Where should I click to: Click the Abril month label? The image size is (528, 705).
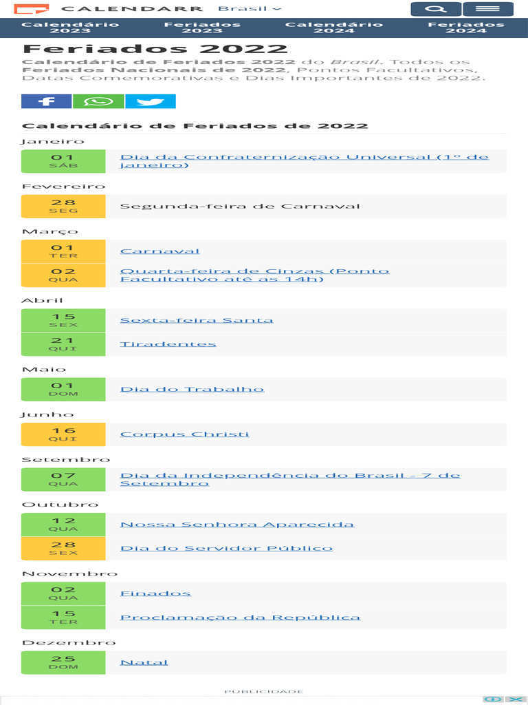coord(42,300)
